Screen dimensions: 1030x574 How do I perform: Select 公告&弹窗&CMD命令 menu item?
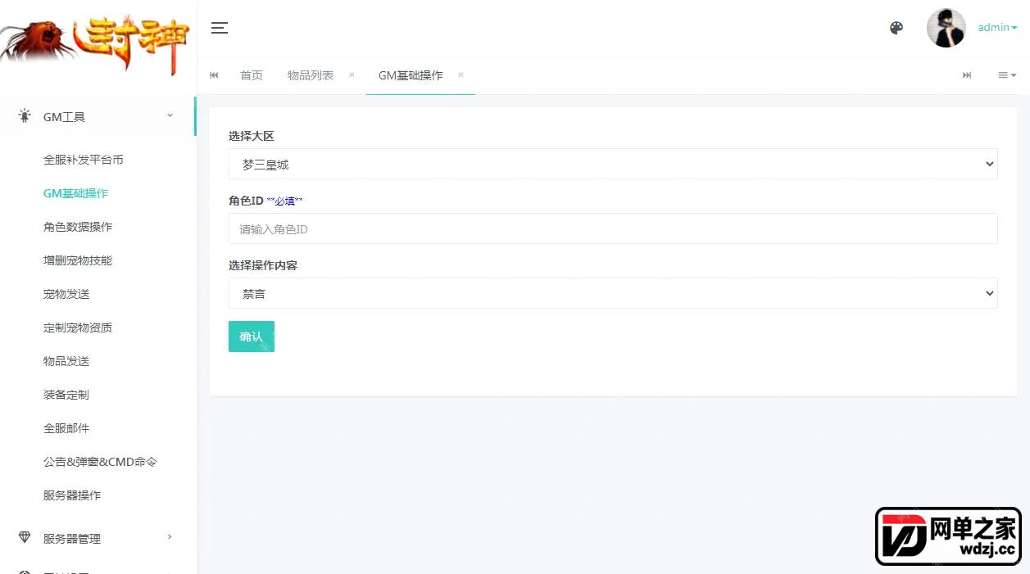100,462
